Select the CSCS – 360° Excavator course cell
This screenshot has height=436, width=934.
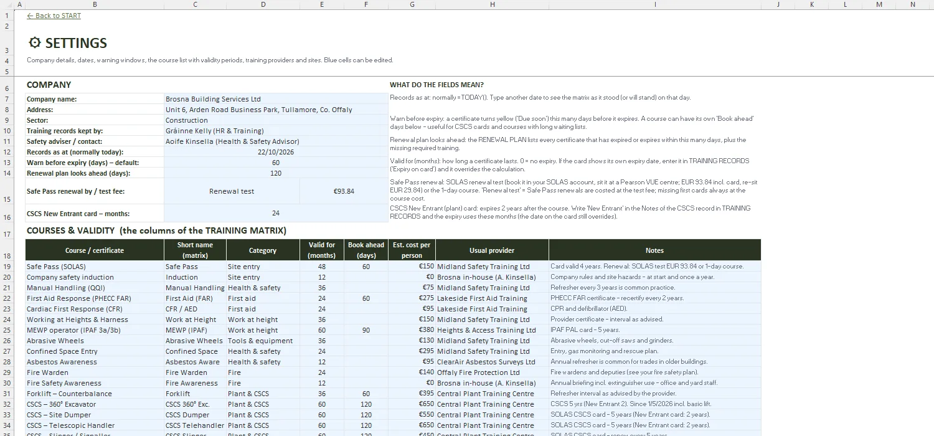point(95,404)
